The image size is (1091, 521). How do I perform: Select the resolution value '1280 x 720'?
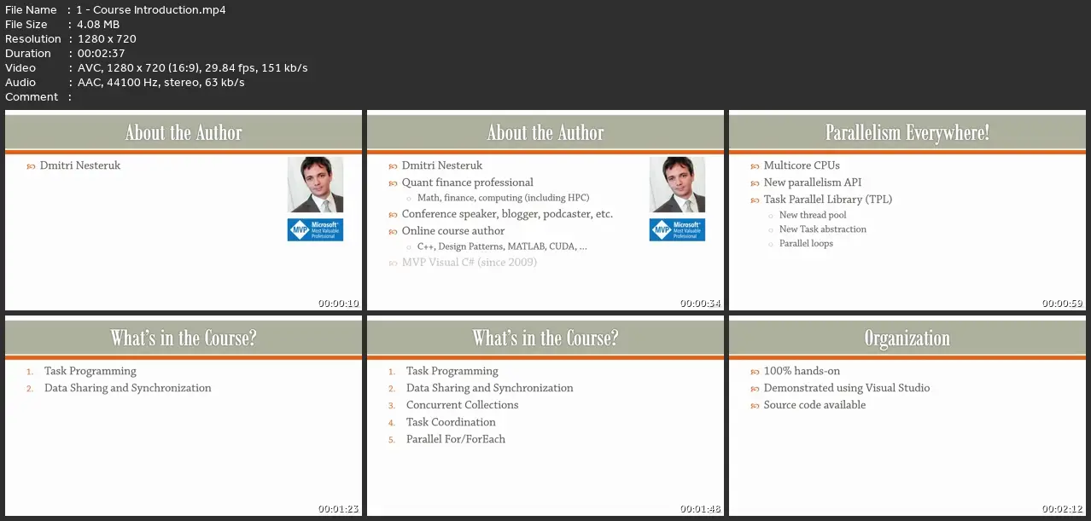click(x=106, y=39)
